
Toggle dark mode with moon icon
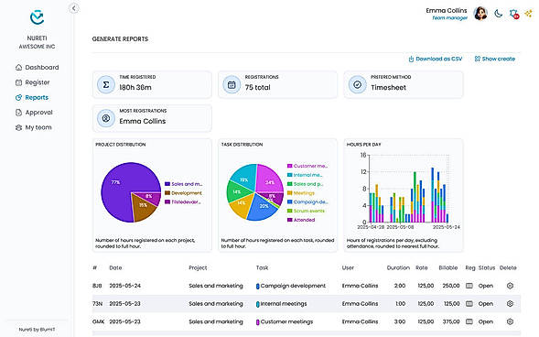[x=498, y=14]
